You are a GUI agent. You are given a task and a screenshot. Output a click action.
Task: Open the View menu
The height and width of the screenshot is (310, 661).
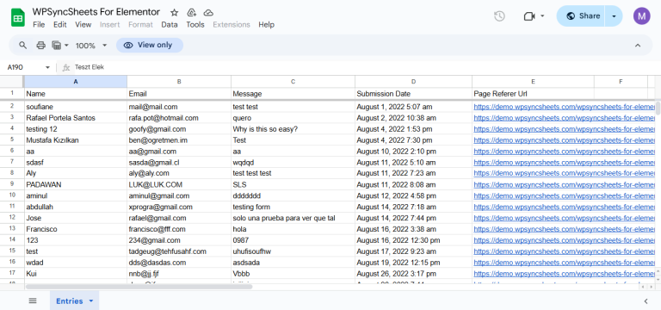pos(83,24)
